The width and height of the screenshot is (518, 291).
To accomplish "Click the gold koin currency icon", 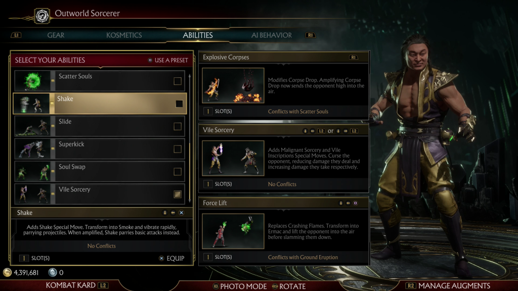I will pos(7,272).
